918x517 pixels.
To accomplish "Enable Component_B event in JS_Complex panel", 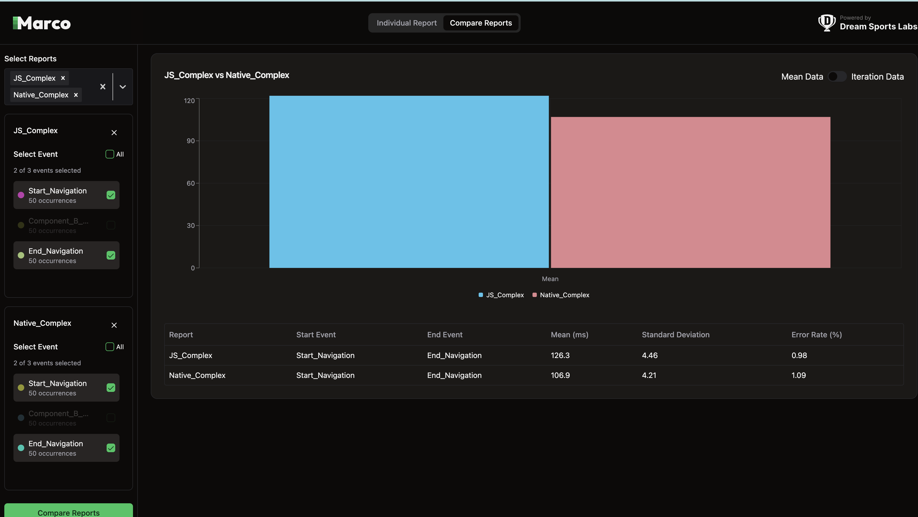I will click(110, 225).
